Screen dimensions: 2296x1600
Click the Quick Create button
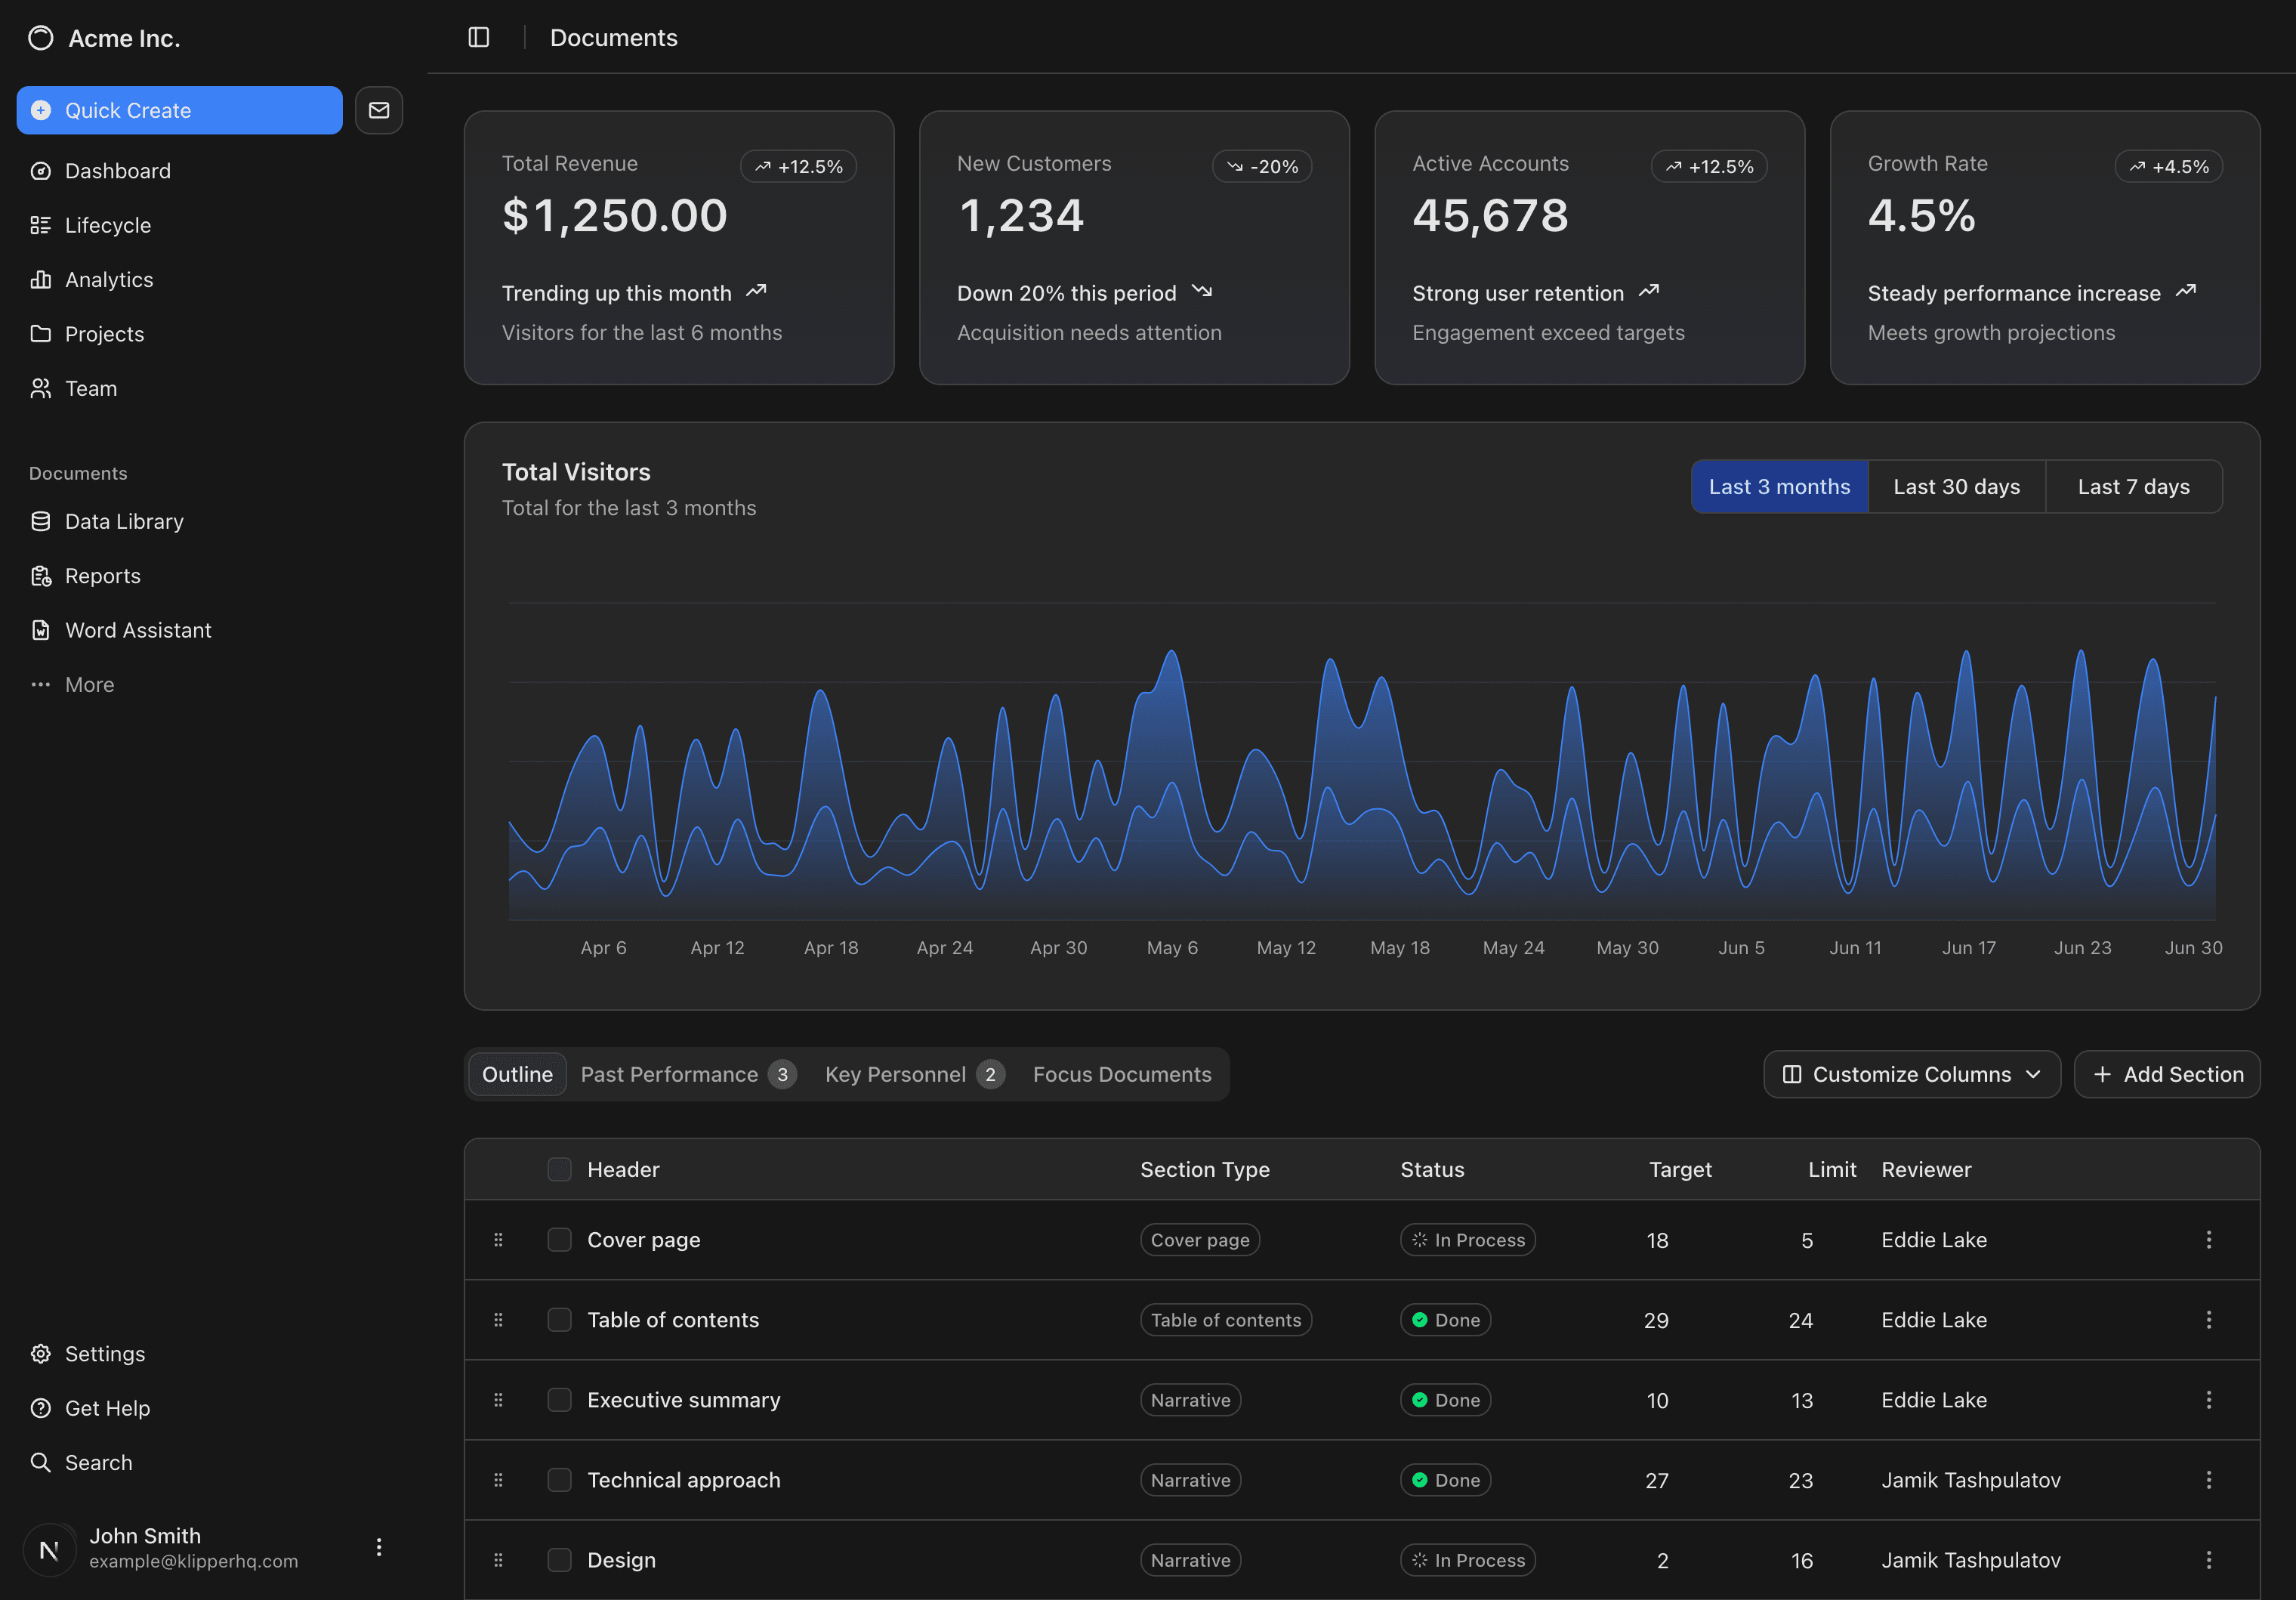pos(180,110)
